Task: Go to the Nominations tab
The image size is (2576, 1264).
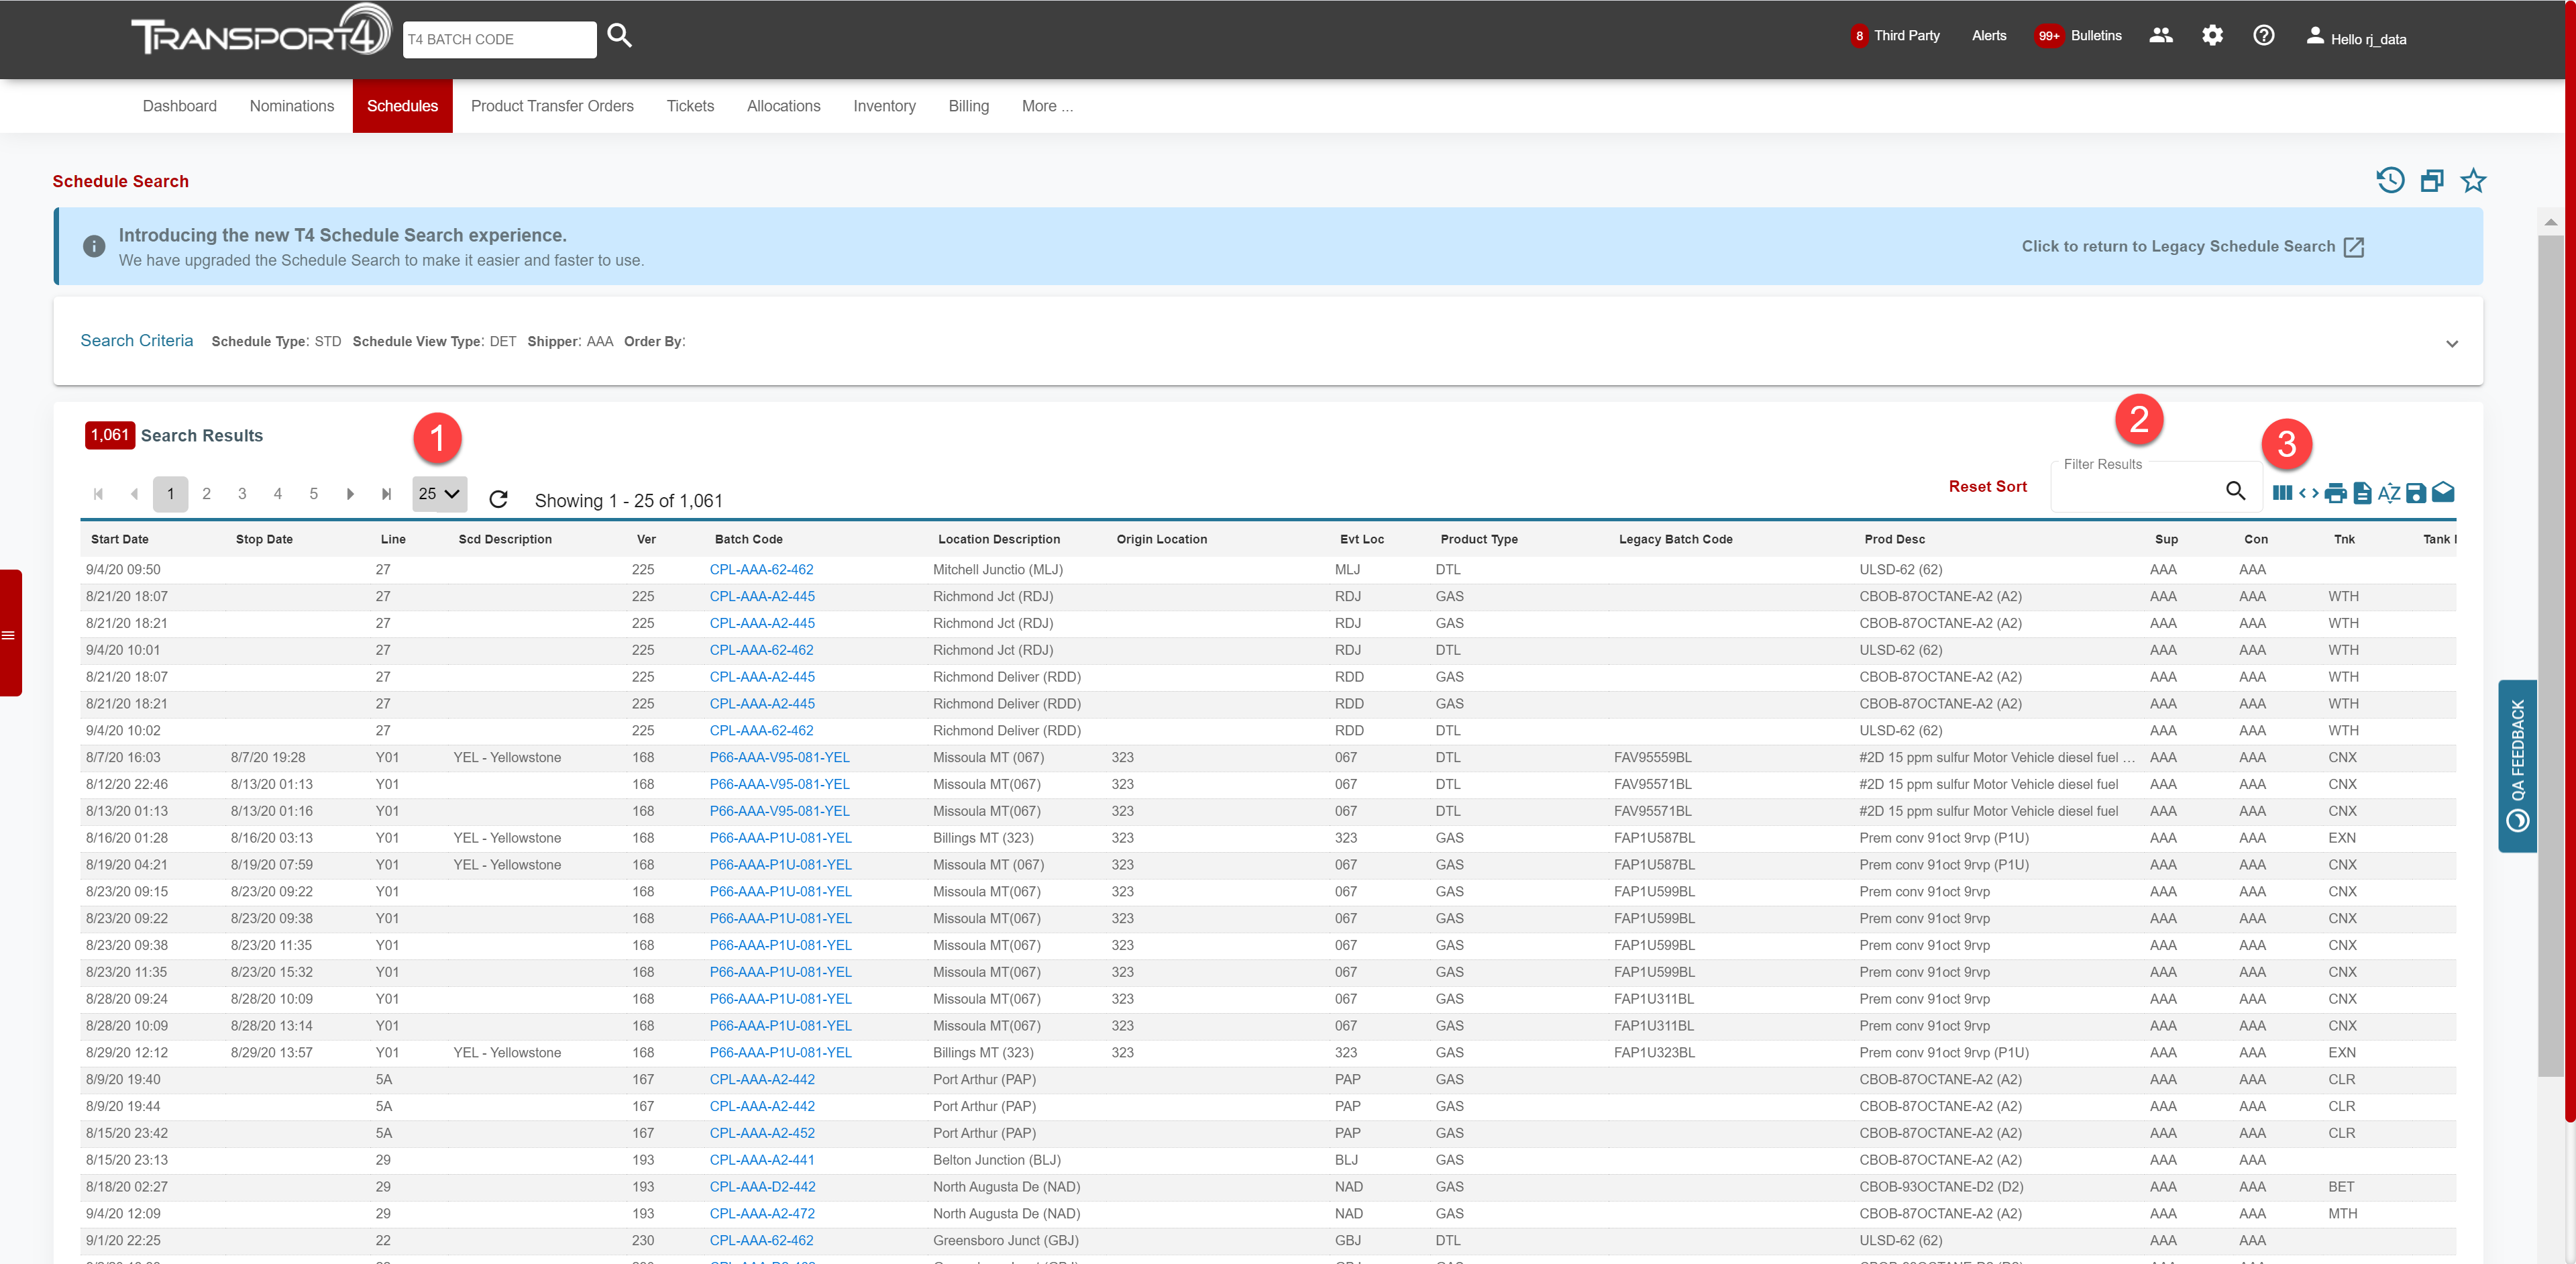Action: (291, 106)
